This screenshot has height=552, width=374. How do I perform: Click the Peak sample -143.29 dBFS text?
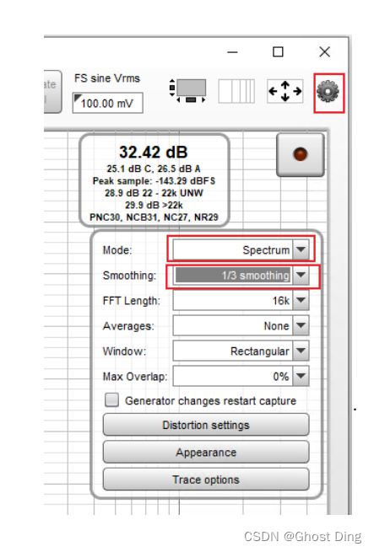pyautogui.click(x=154, y=181)
